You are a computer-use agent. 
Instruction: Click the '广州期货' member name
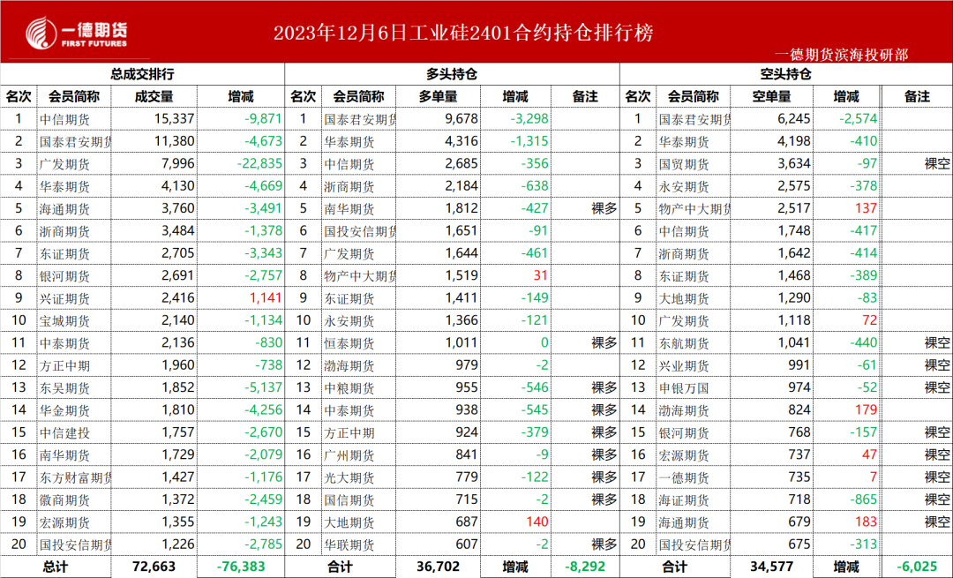tap(349, 455)
